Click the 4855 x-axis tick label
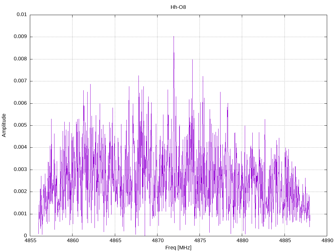Viewport: 336px width, 252px height. [x=30, y=241]
